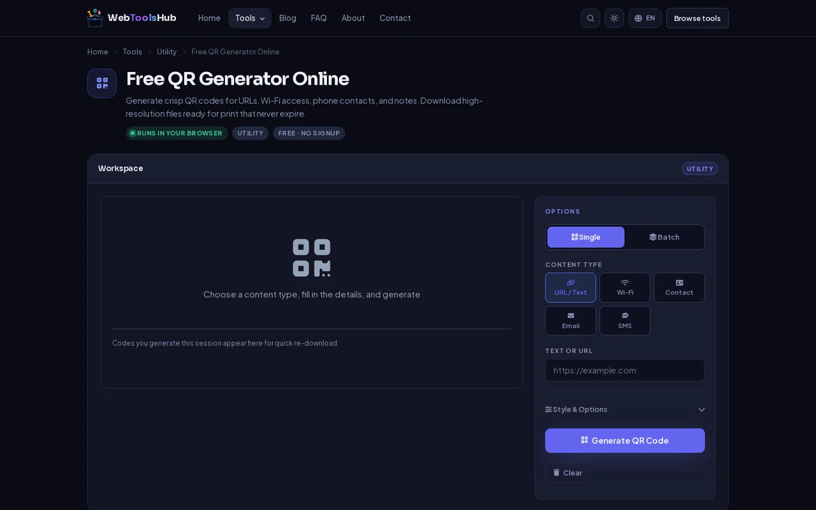Click the UTILITY badge in Workspace header
Image resolution: width=816 pixels, height=510 pixels.
coord(699,169)
